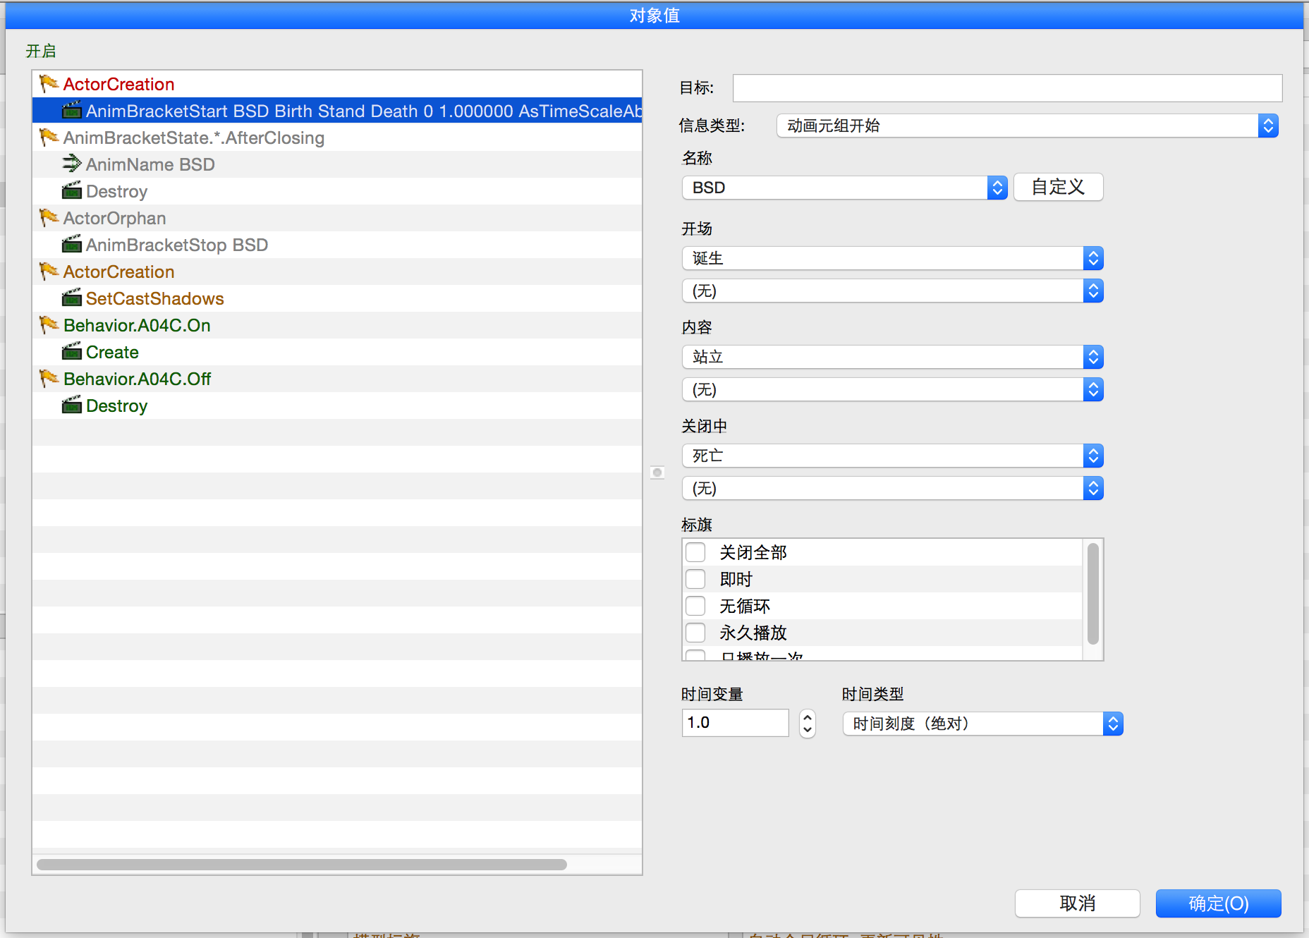Check the 永久播放 checkbox

pyautogui.click(x=695, y=633)
